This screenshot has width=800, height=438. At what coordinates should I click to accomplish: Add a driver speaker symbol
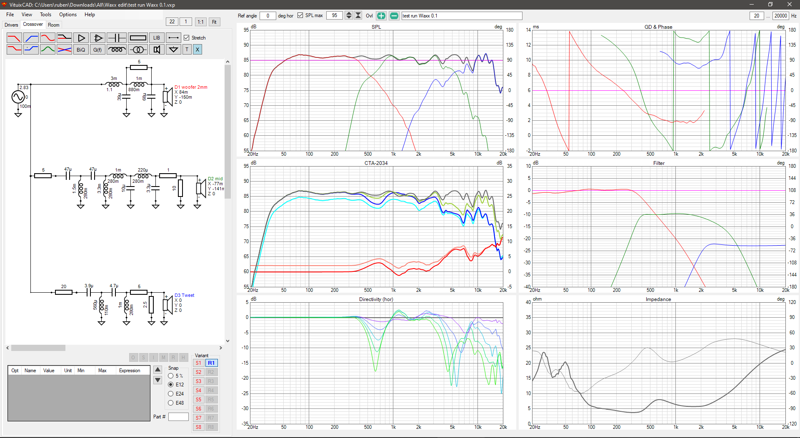click(157, 50)
